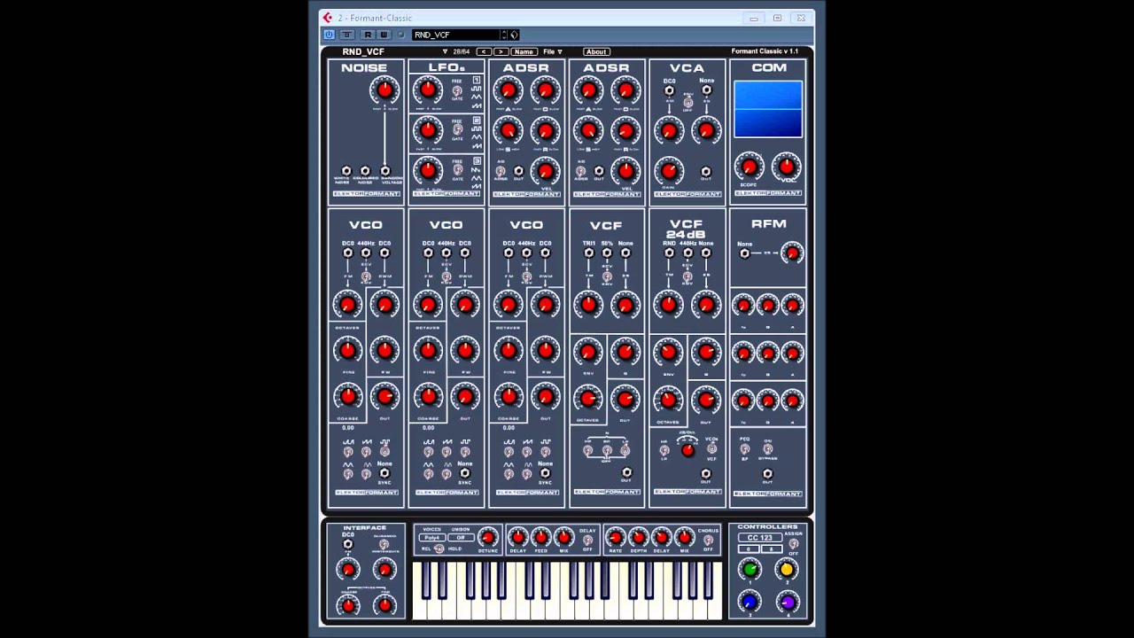Click the bypass button next to power

(x=346, y=35)
